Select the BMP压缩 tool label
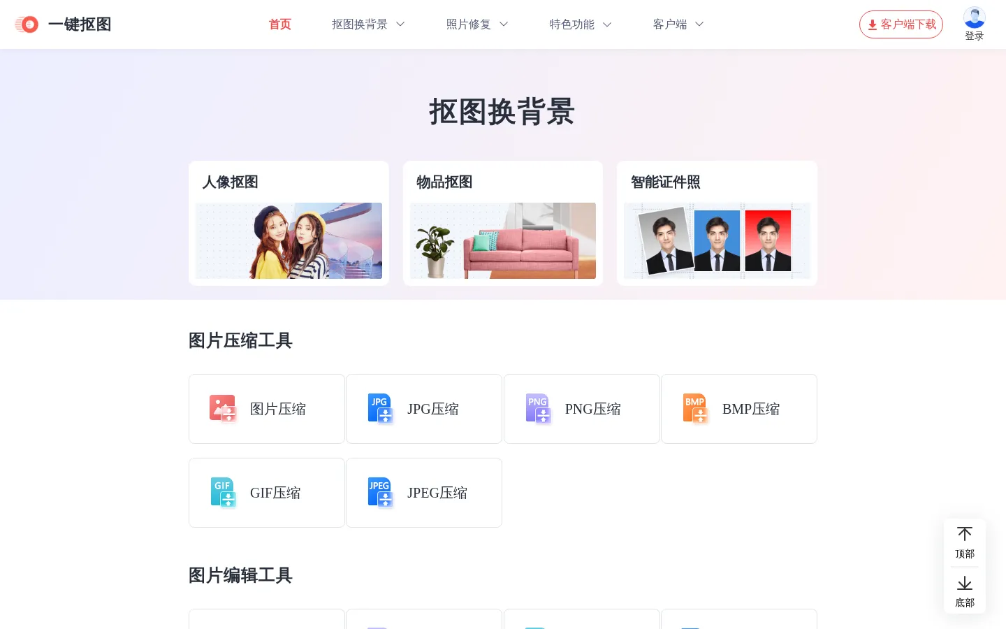1006x629 pixels. [751, 409]
